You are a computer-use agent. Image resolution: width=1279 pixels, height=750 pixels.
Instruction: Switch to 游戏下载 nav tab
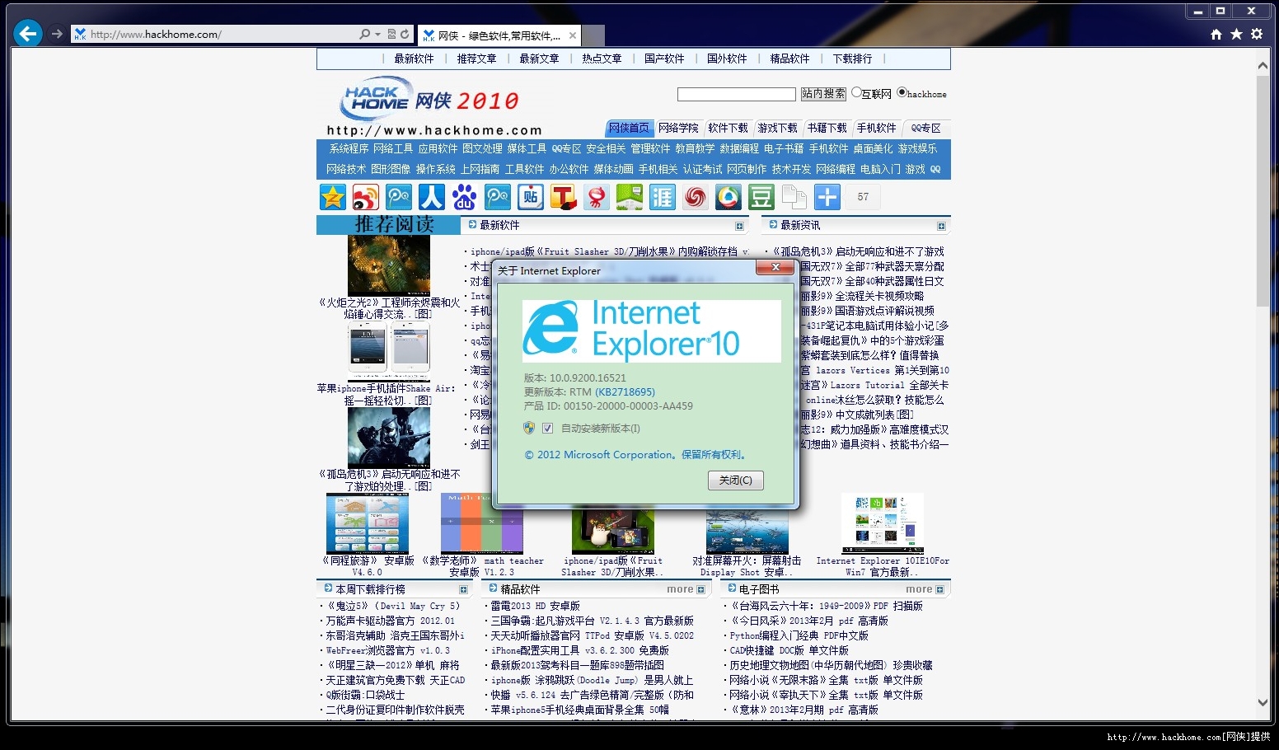click(777, 129)
